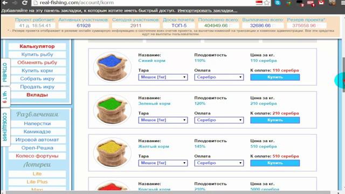Open Оплата dropdown for Синий корм
345x194 pixels.
point(219,77)
